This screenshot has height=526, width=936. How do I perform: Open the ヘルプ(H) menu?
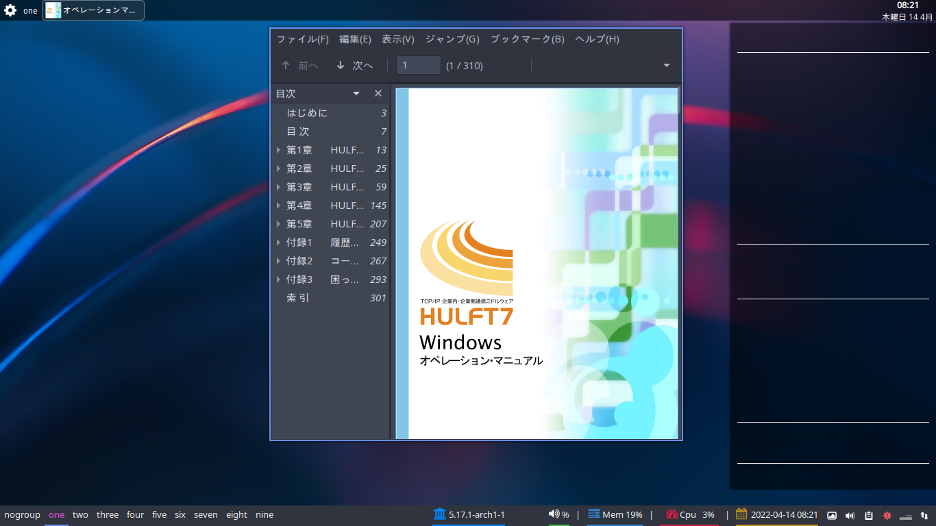(x=598, y=39)
